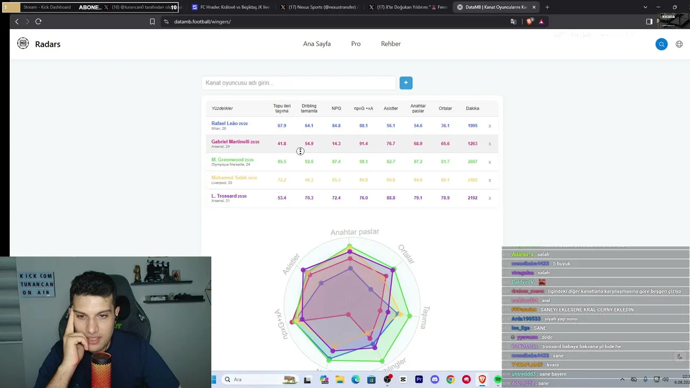This screenshot has width=690, height=388.
Task: Click Rafael Leão's minutes value 1995
Action: point(472,126)
